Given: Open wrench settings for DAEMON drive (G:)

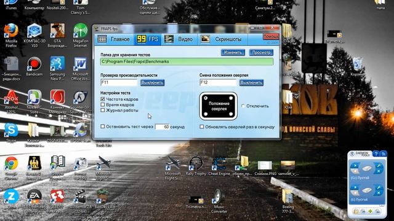Looking at the screenshot, I should pyautogui.click(x=379, y=166).
